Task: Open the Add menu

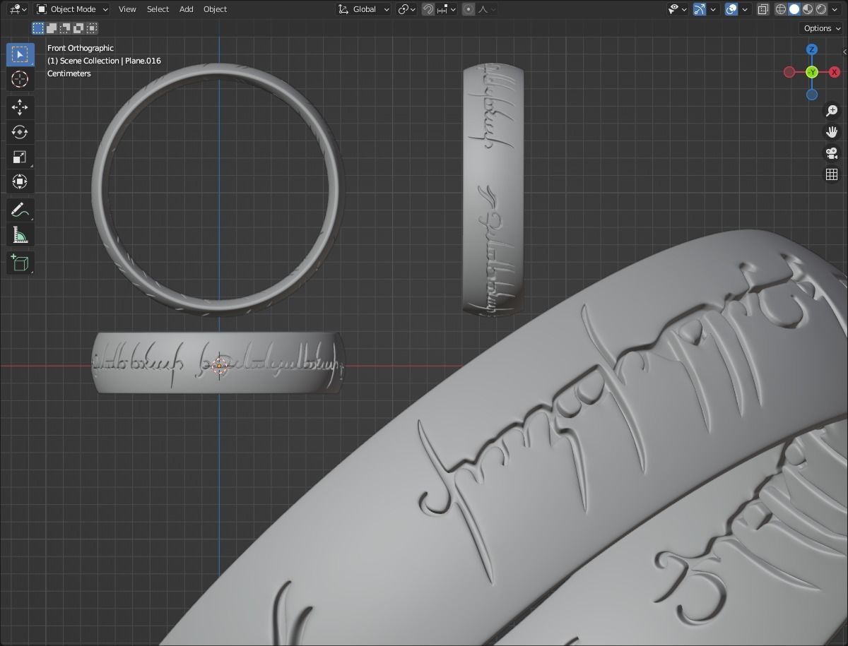Action: (x=186, y=9)
